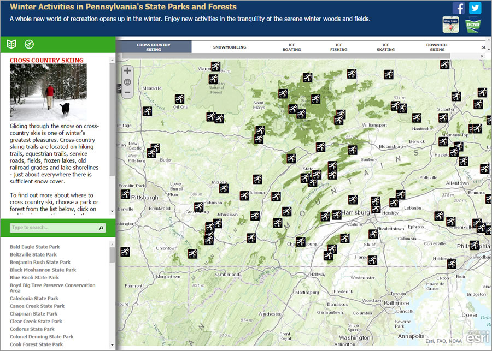This screenshot has height=351, width=492.
Task: Zoom in using the plus button
Action: click(126, 70)
